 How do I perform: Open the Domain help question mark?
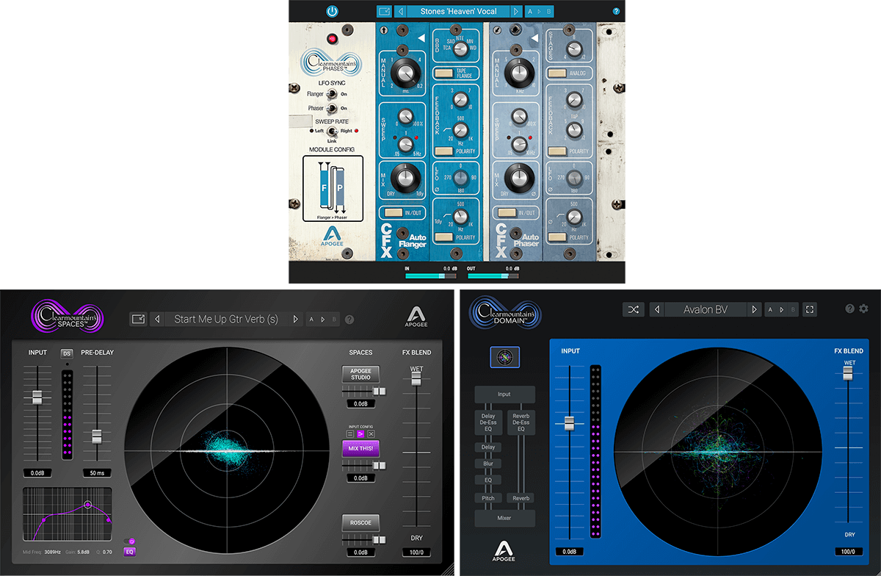point(850,309)
